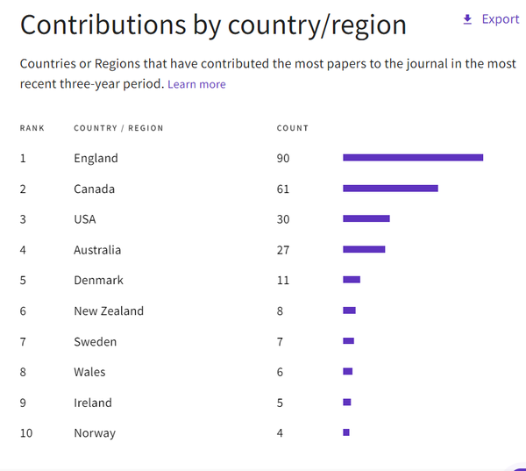The image size is (526, 471).
Task: Click the Ireland count bar
Action: (347, 402)
